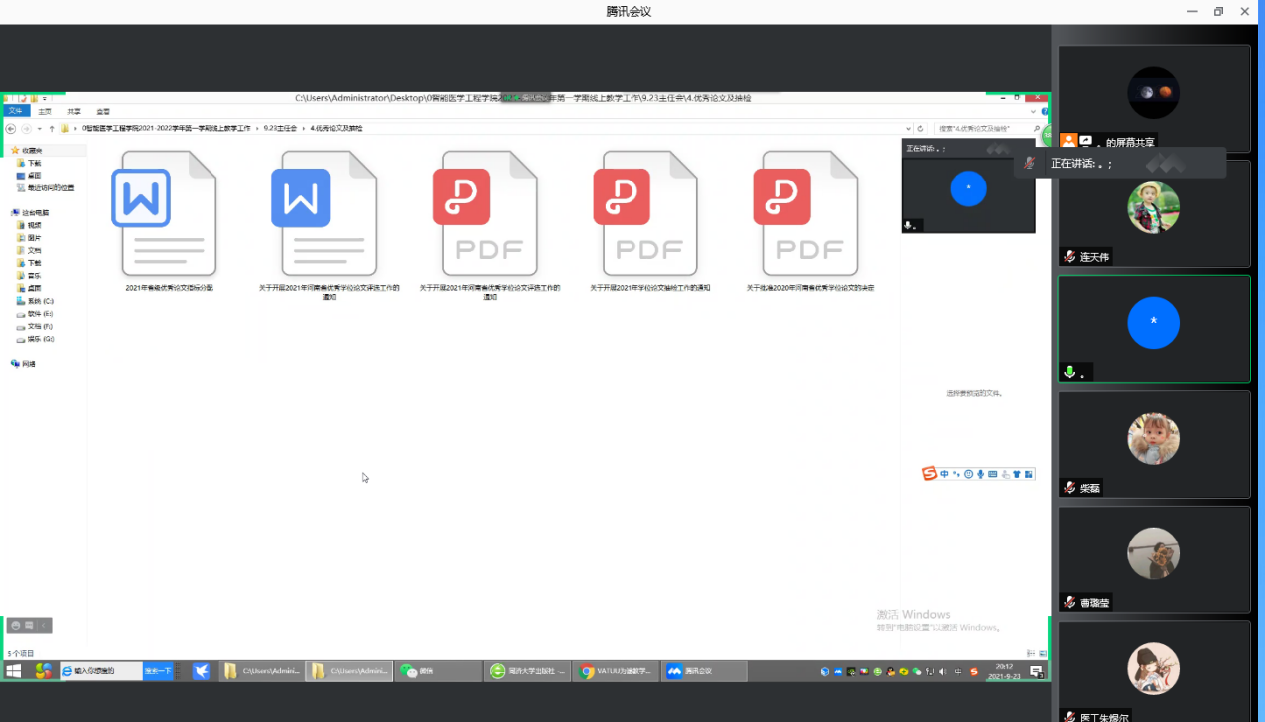
Task: Open the 文件 menu in Explorer
Action: pyautogui.click(x=15, y=111)
